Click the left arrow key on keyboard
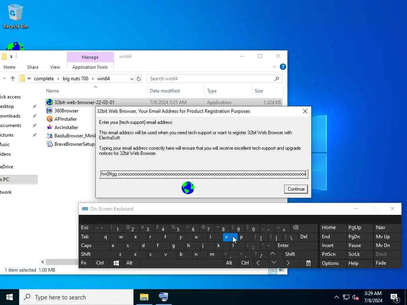Image resolution: width=407 pixels, height=305 pixels. tap(258, 263)
